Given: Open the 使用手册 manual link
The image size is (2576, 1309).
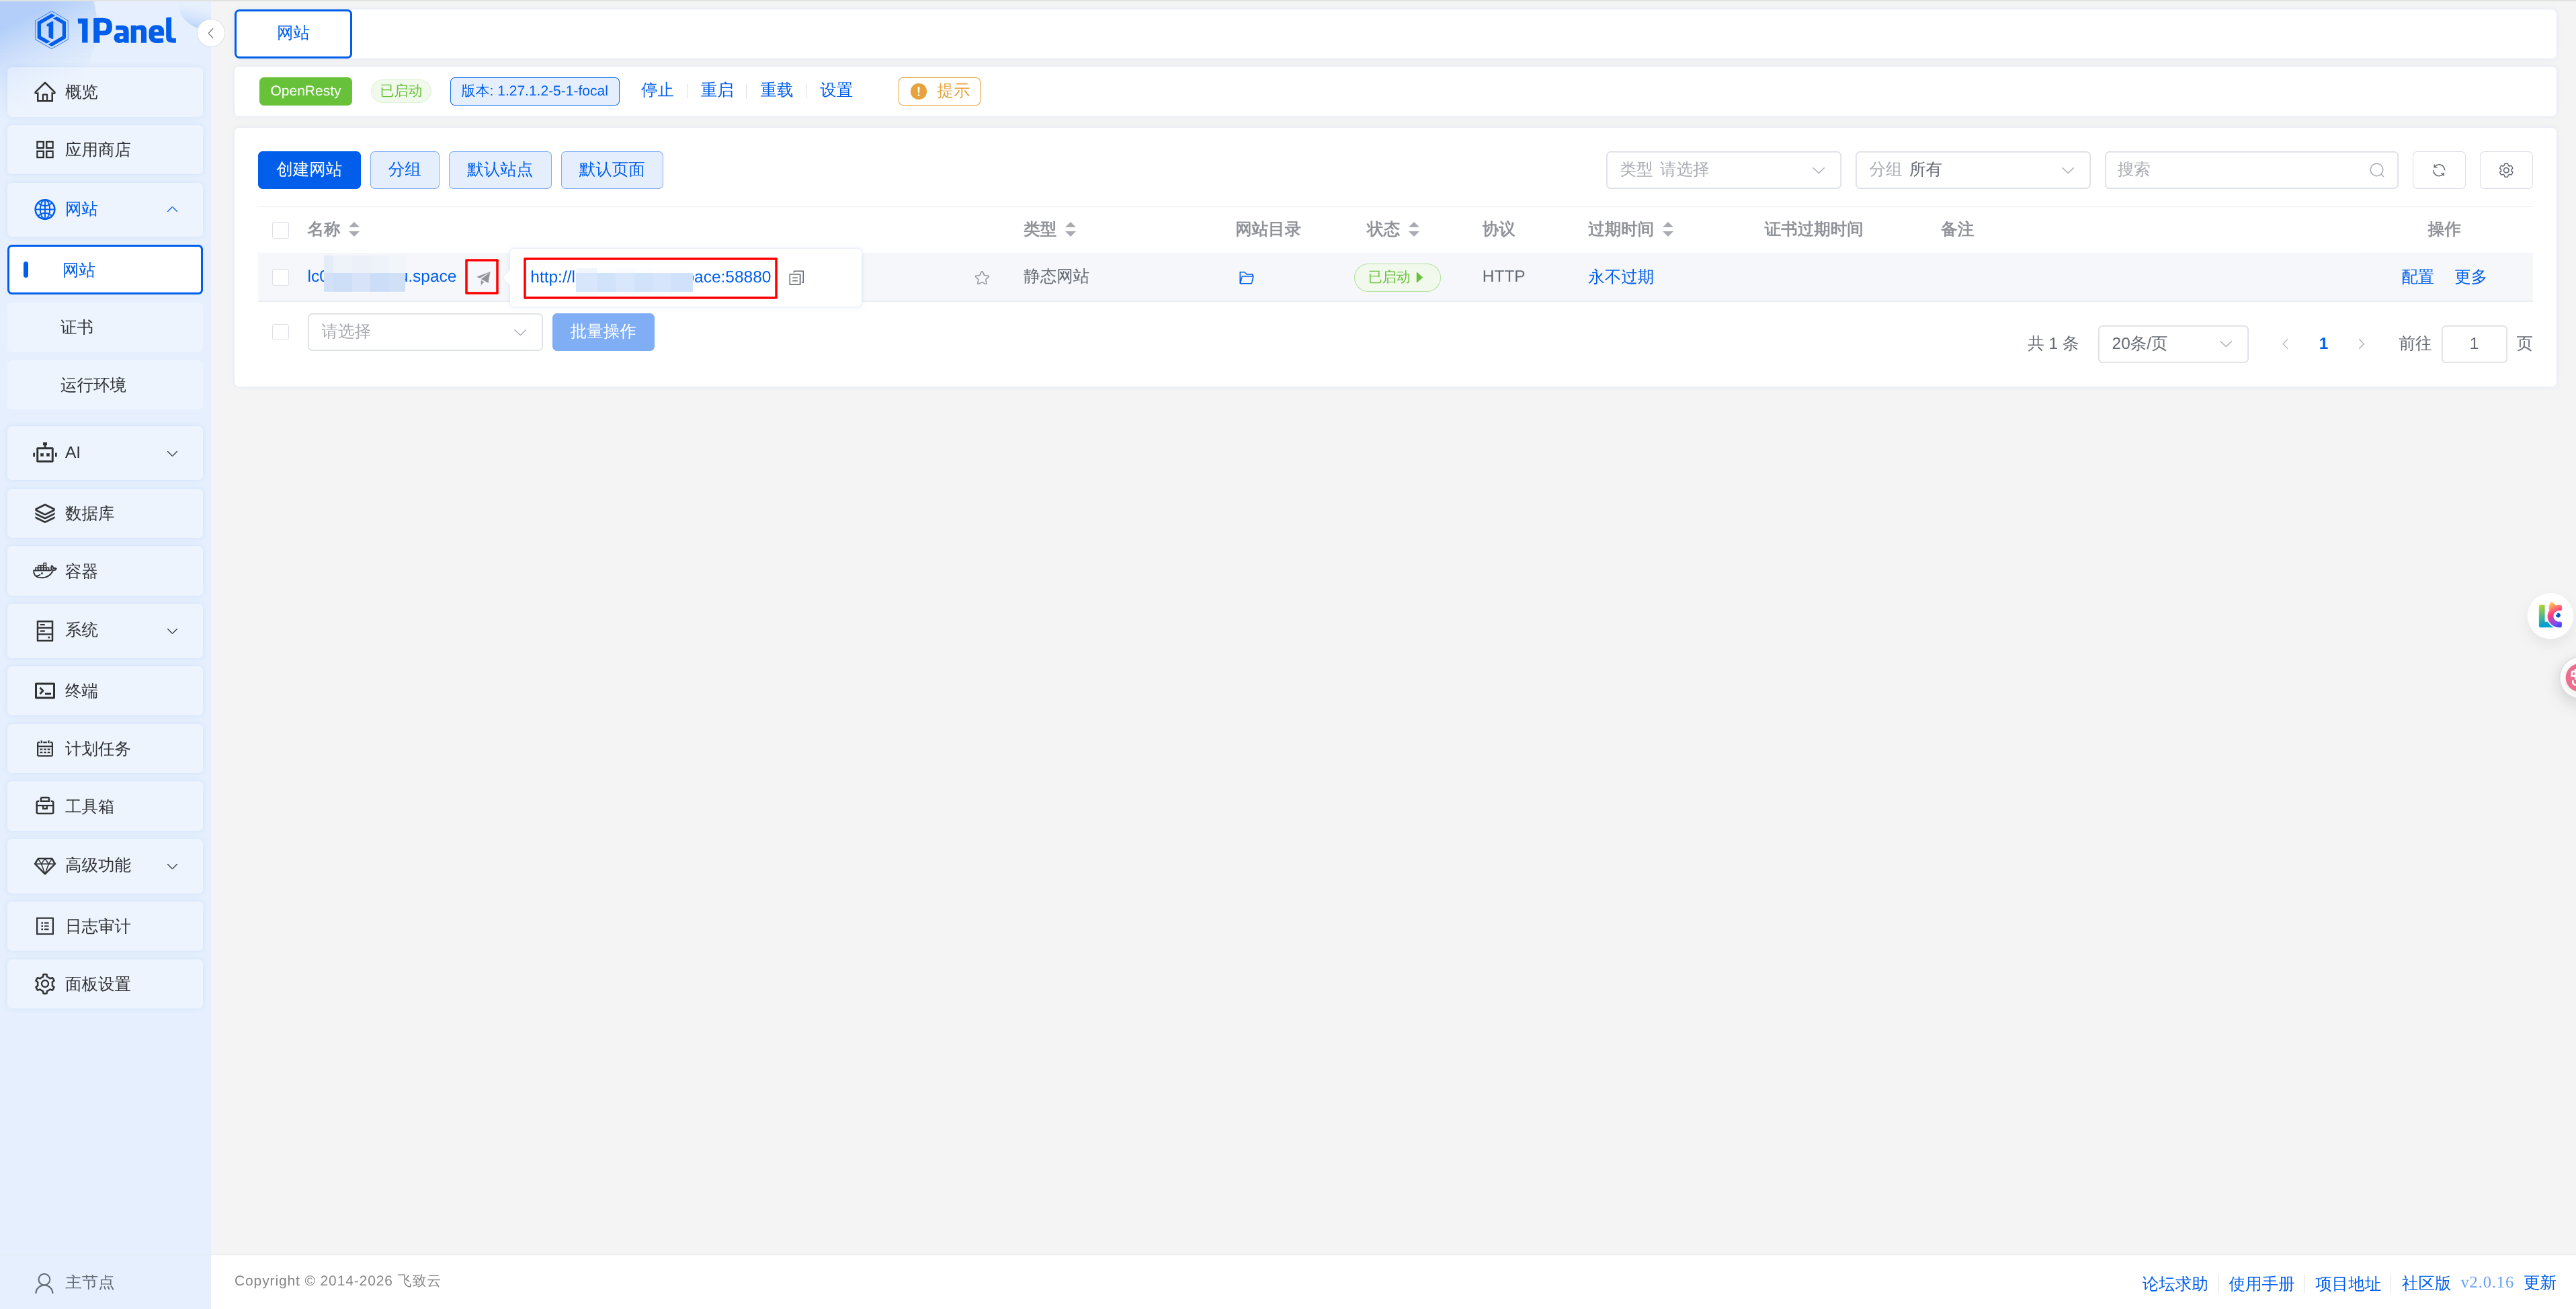Looking at the screenshot, I should click(x=2261, y=1283).
